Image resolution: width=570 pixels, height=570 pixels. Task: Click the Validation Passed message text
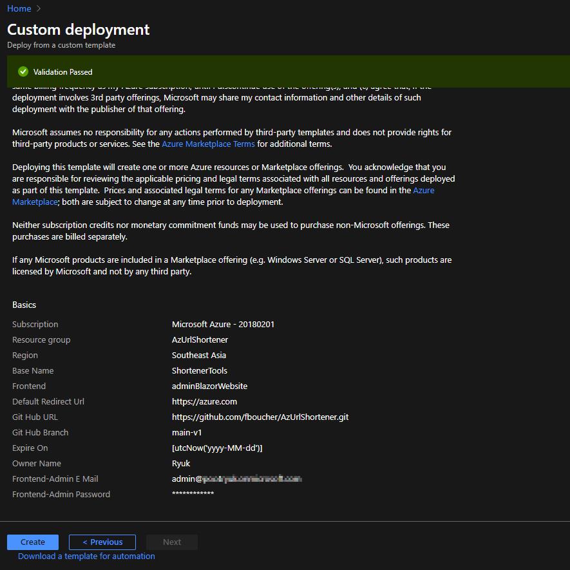(63, 72)
